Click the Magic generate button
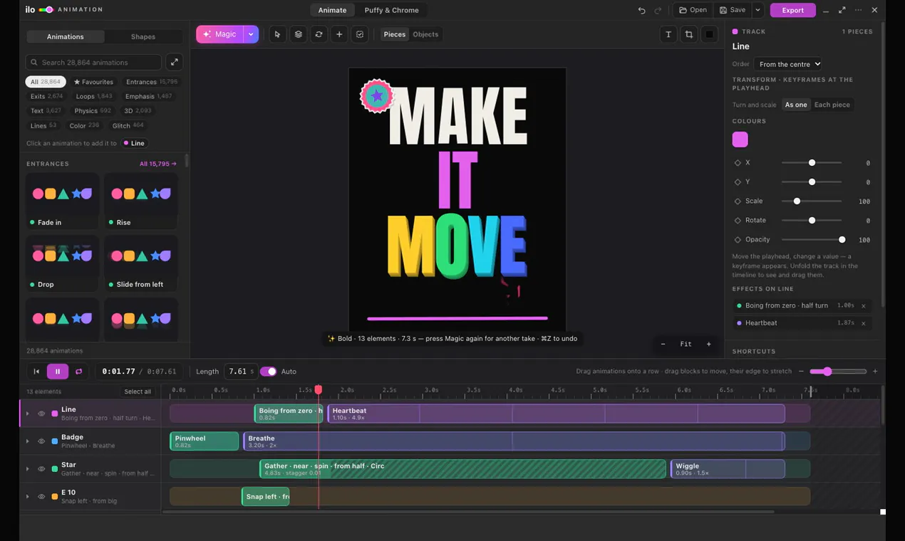Image resolution: width=905 pixels, height=541 pixels. [x=219, y=34]
